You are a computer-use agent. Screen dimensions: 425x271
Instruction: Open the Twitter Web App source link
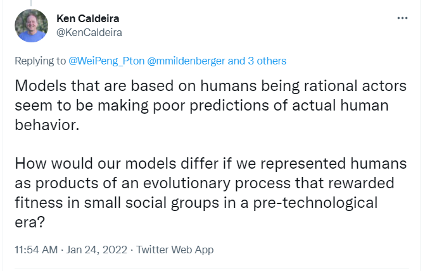pyautogui.click(x=175, y=250)
